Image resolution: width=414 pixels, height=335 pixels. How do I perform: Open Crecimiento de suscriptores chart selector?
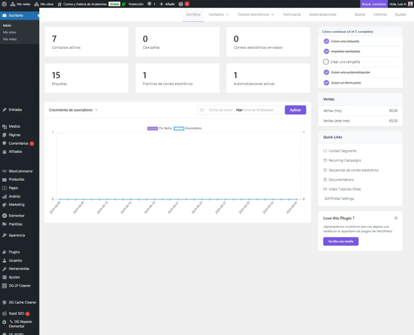click(74, 110)
